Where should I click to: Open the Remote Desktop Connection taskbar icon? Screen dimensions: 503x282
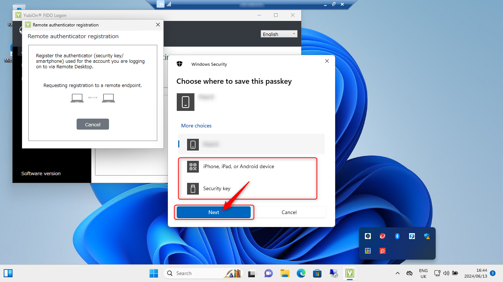(x=334, y=273)
